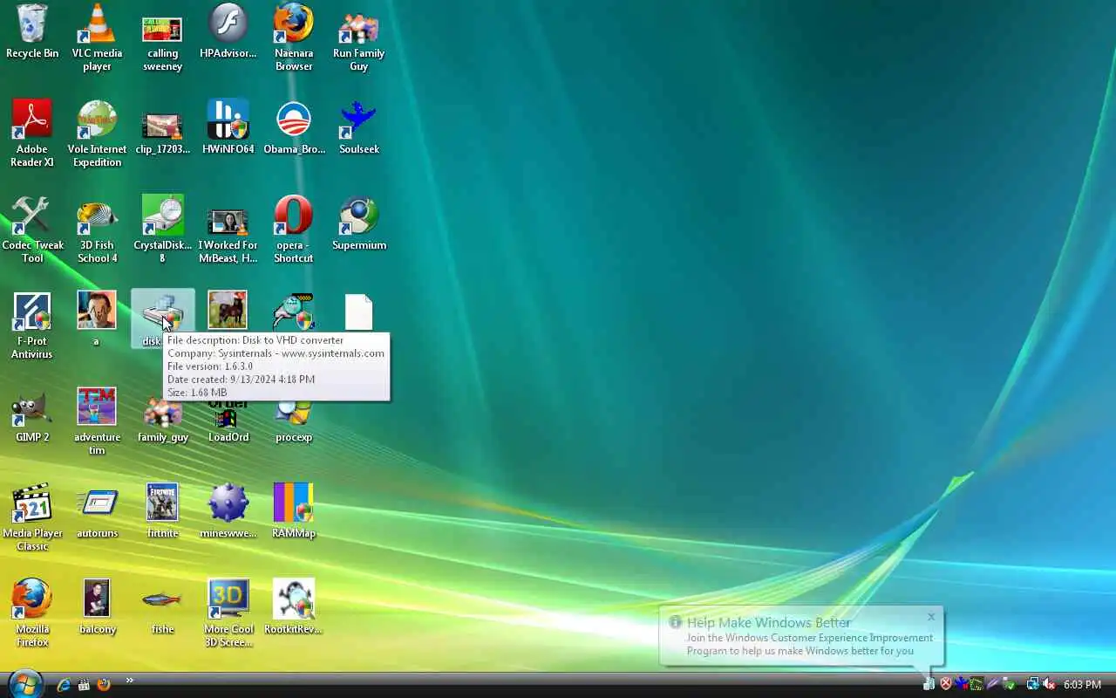Open procexp process explorer
This screenshot has height=698, width=1116.
[x=293, y=421]
